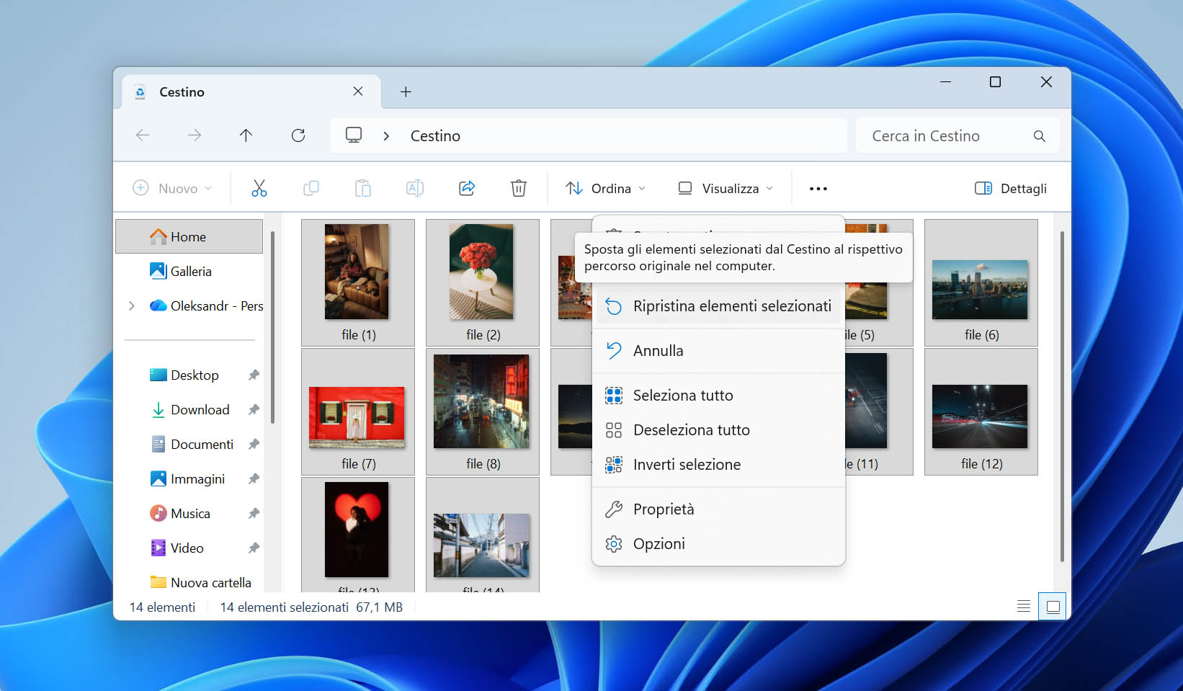The height and width of the screenshot is (691, 1183).
Task: Choose Seleziona tutto from the menu
Action: pyautogui.click(x=718, y=396)
